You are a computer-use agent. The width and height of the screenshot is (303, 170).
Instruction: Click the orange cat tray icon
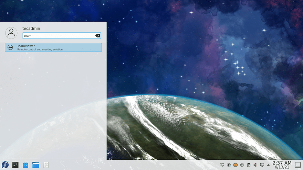[236, 165]
